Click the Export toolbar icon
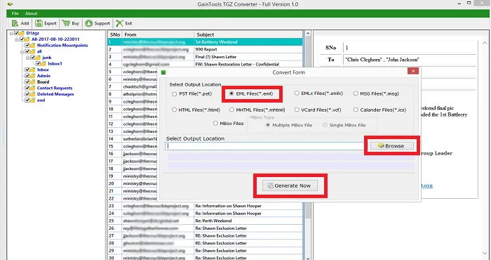The height and width of the screenshot is (260, 491). (39, 23)
